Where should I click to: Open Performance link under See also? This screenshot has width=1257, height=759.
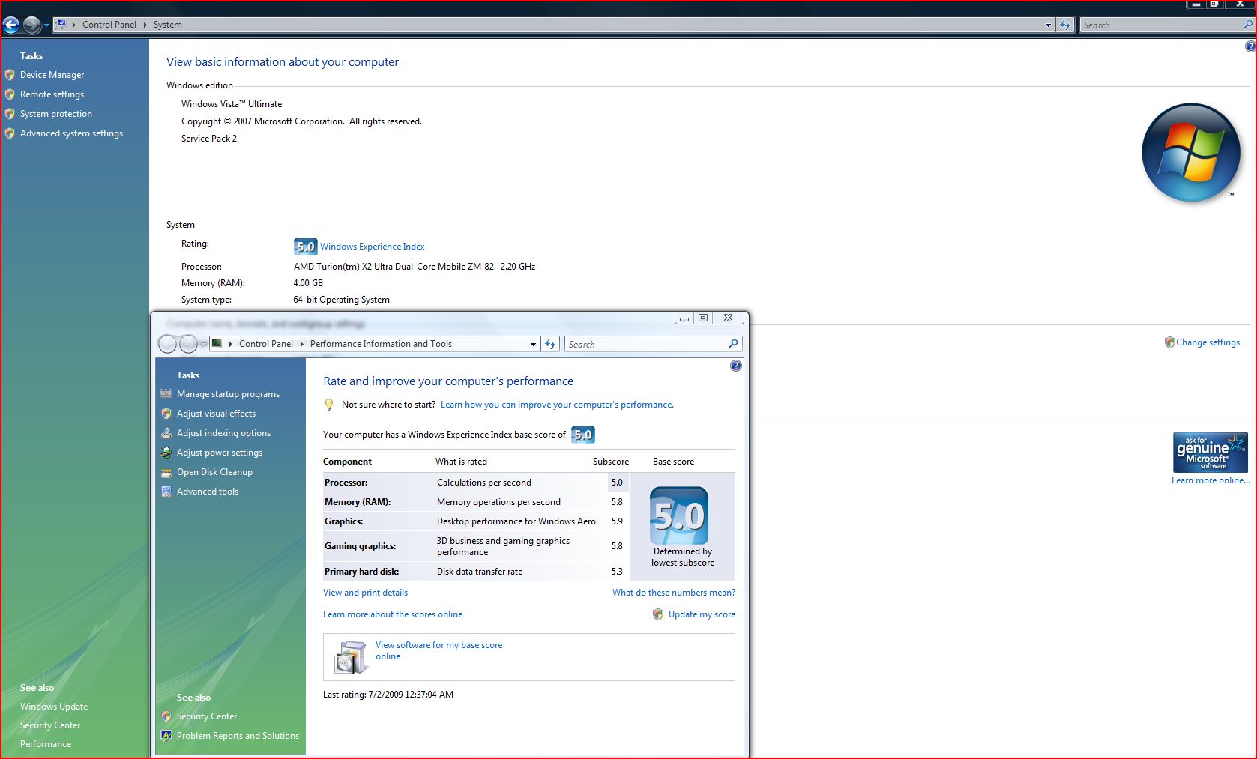(x=46, y=744)
